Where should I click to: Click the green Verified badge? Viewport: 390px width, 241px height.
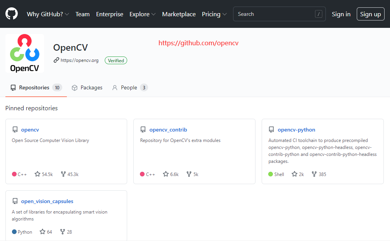[x=116, y=60]
